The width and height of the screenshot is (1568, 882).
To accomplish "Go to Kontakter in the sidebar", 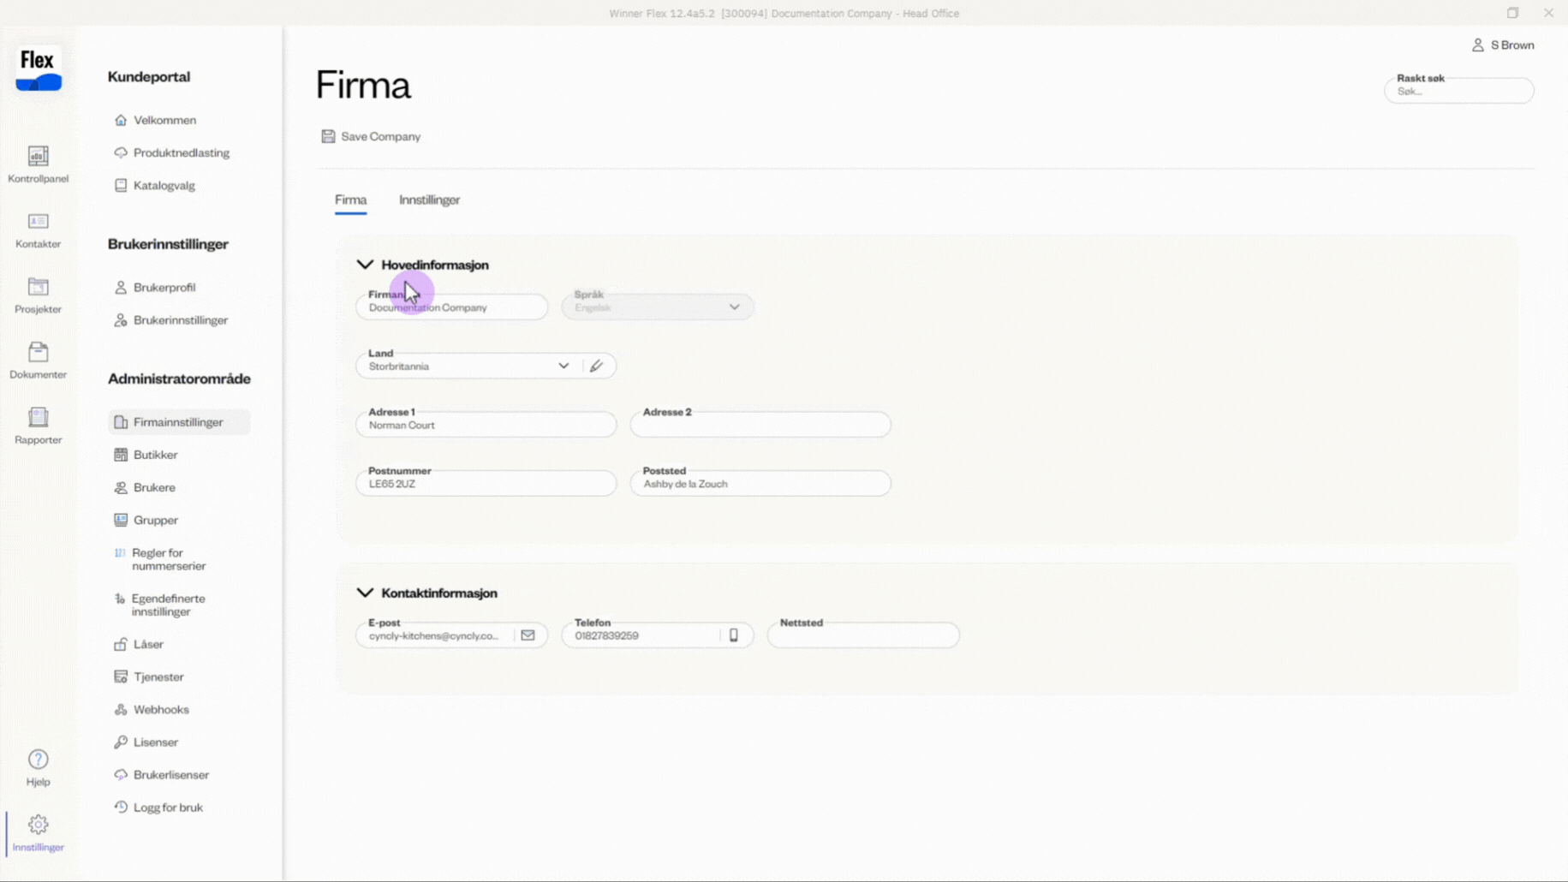I will coord(38,230).
